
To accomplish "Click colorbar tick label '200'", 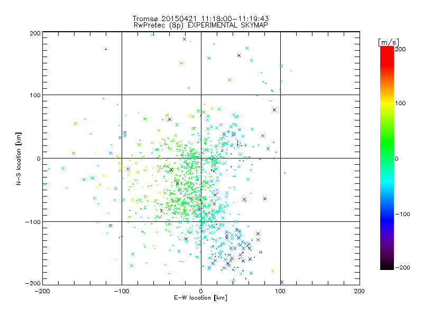I will [x=400, y=49].
